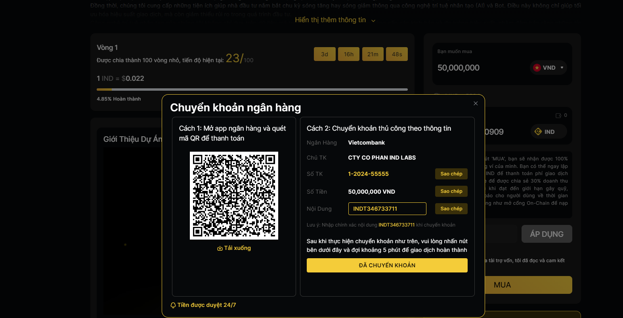Click the 48s countdown box
The width and height of the screenshot is (623, 318).
tap(397, 54)
